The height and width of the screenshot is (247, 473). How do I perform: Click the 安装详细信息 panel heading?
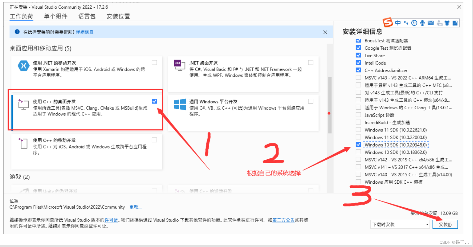(x=362, y=31)
